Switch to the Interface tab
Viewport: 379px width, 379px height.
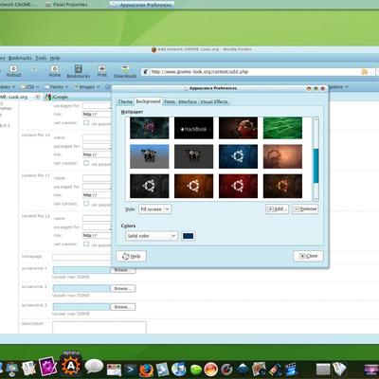[x=188, y=101]
